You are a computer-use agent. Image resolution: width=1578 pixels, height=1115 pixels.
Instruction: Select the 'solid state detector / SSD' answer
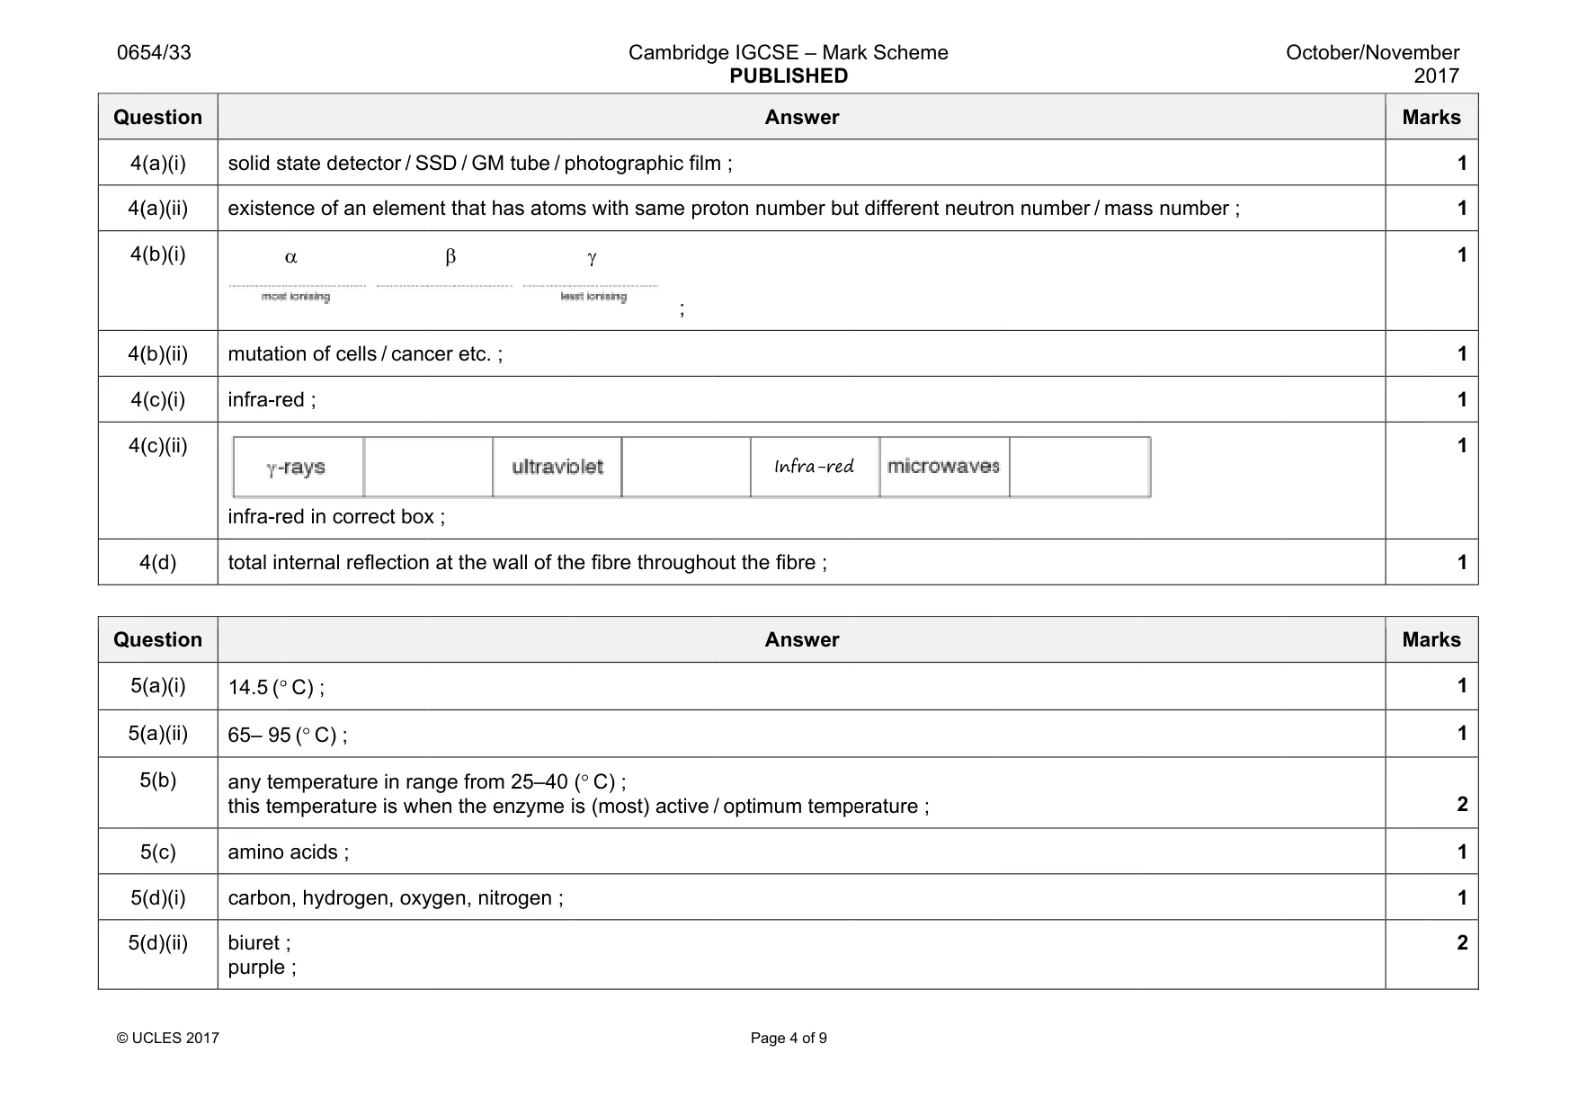480,164
